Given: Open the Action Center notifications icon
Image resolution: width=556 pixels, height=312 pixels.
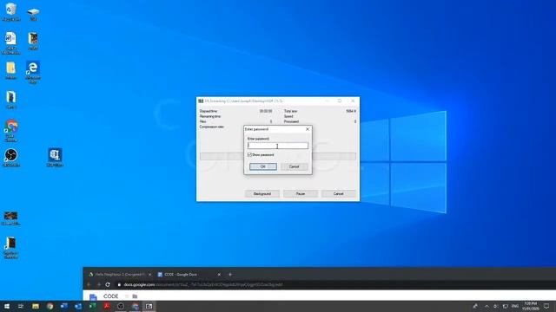Looking at the screenshot, I should coord(546,306).
